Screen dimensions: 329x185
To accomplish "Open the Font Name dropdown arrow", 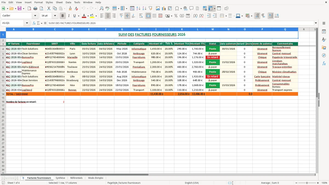I will pyautogui.click(x=35, y=16).
